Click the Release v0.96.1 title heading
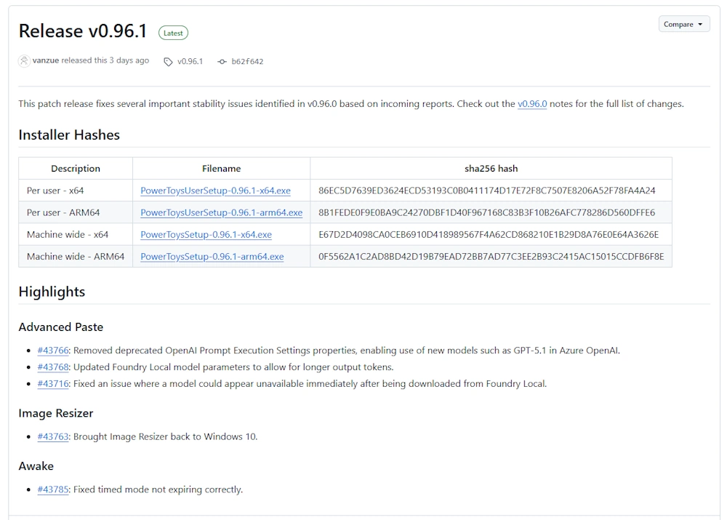The image size is (727, 520). pos(83,31)
